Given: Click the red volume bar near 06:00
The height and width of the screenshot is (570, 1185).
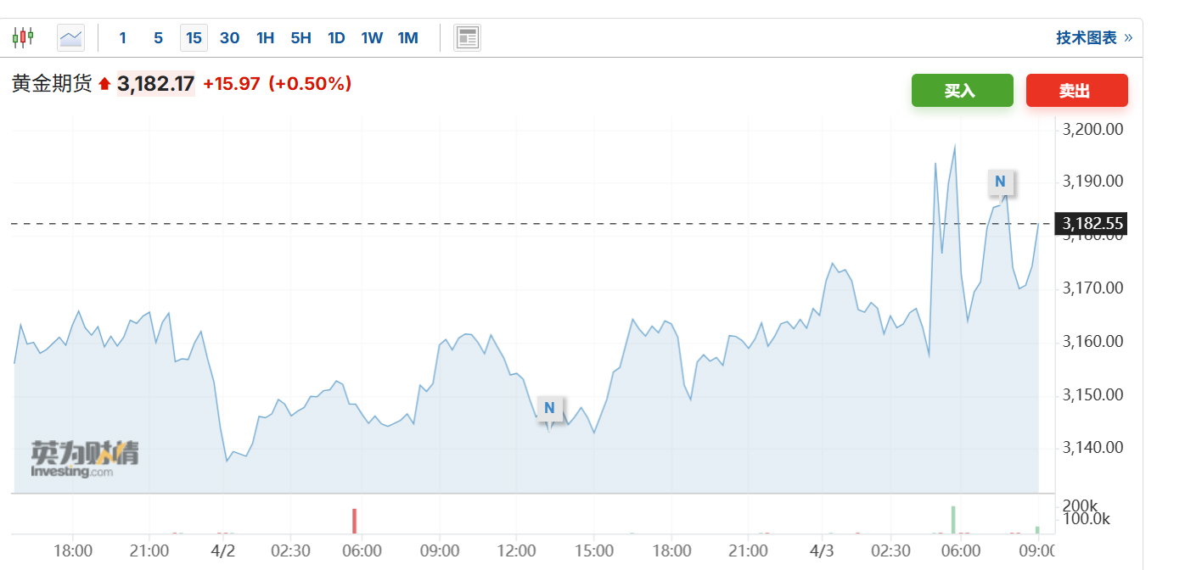Looking at the screenshot, I should tap(354, 521).
